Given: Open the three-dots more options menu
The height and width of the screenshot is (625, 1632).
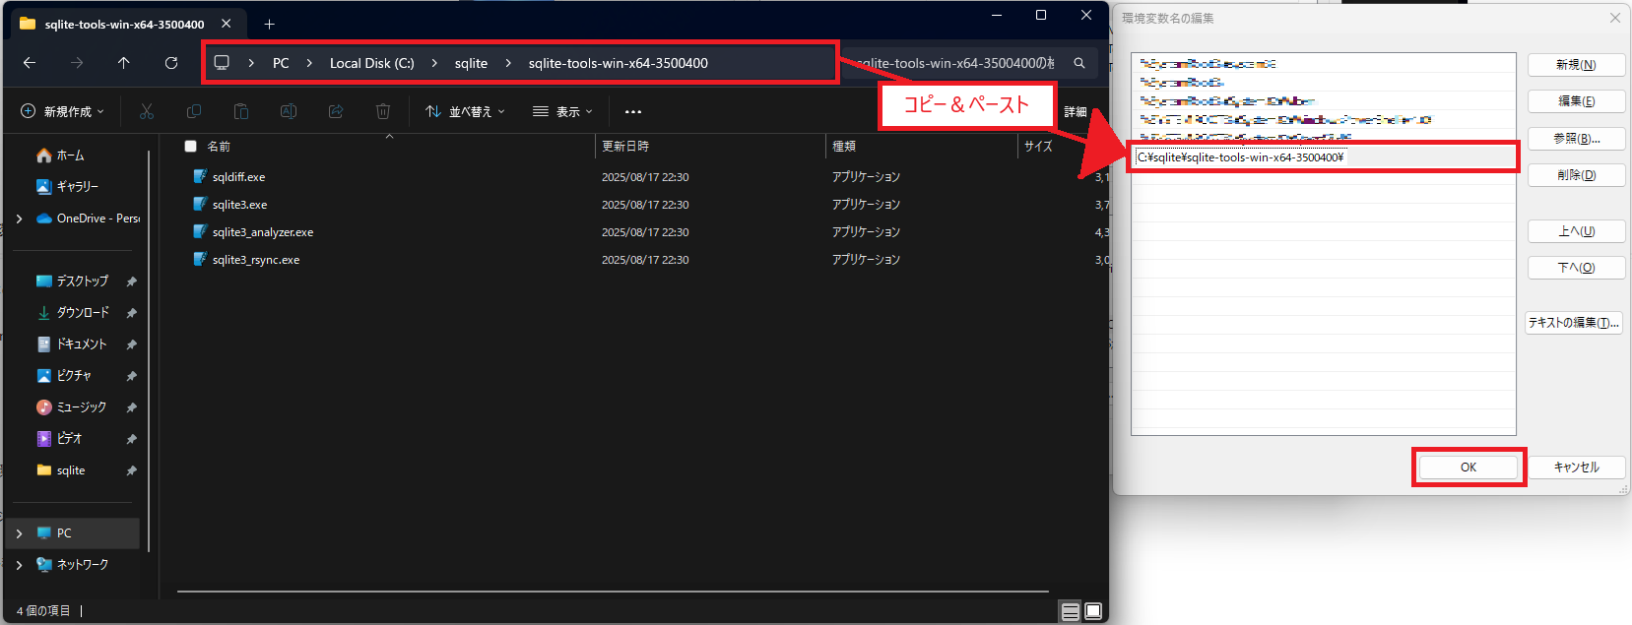Looking at the screenshot, I should (x=633, y=111).
